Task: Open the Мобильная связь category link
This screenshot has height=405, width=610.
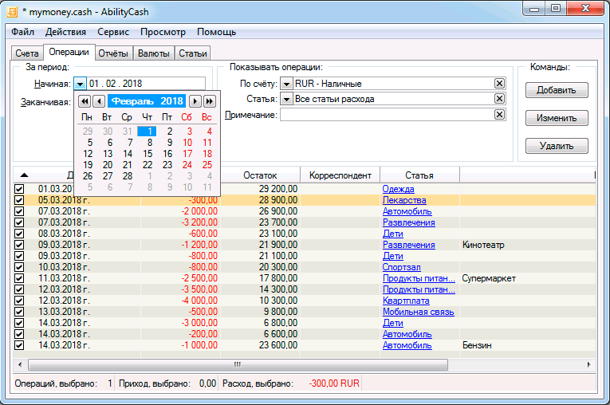Action: pos(418,312)
